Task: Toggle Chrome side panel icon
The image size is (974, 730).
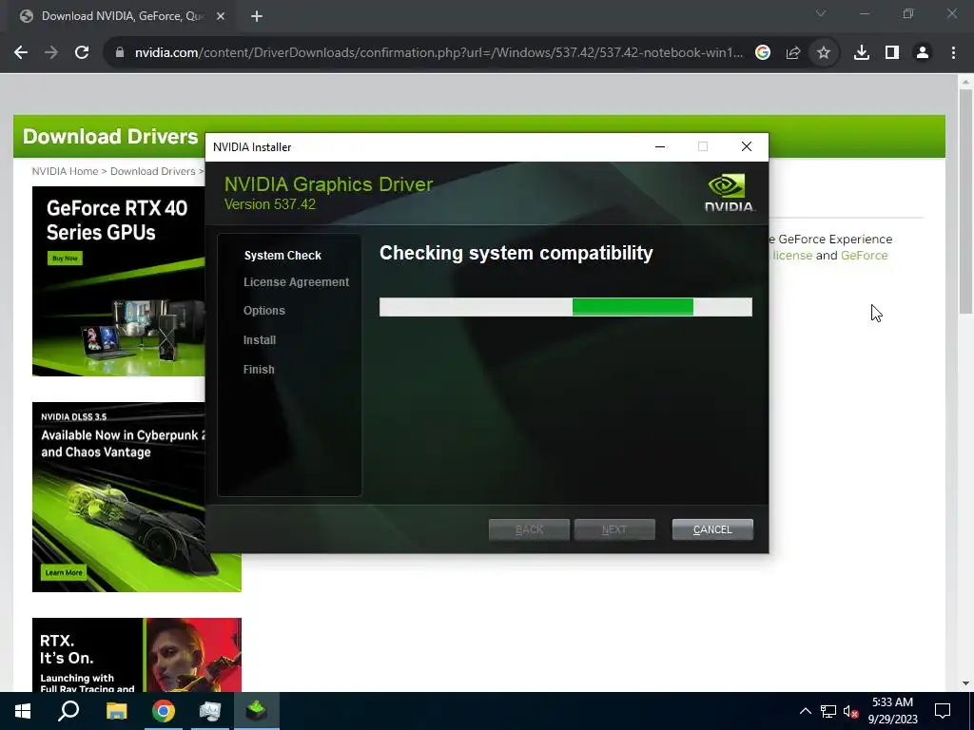Action: coord(892,53)
